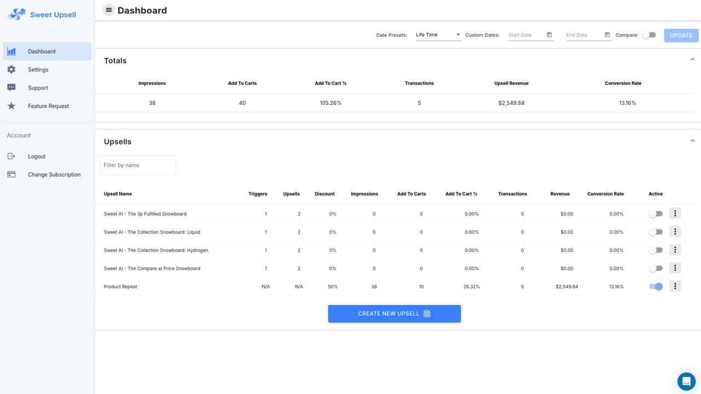
Task: Open the sidebar hamburger menu icon
Action: tap(107, 10)
